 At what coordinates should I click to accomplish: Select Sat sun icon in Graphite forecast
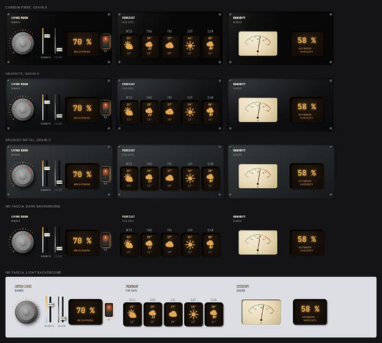pyautogui.click(x=190, y=113)
